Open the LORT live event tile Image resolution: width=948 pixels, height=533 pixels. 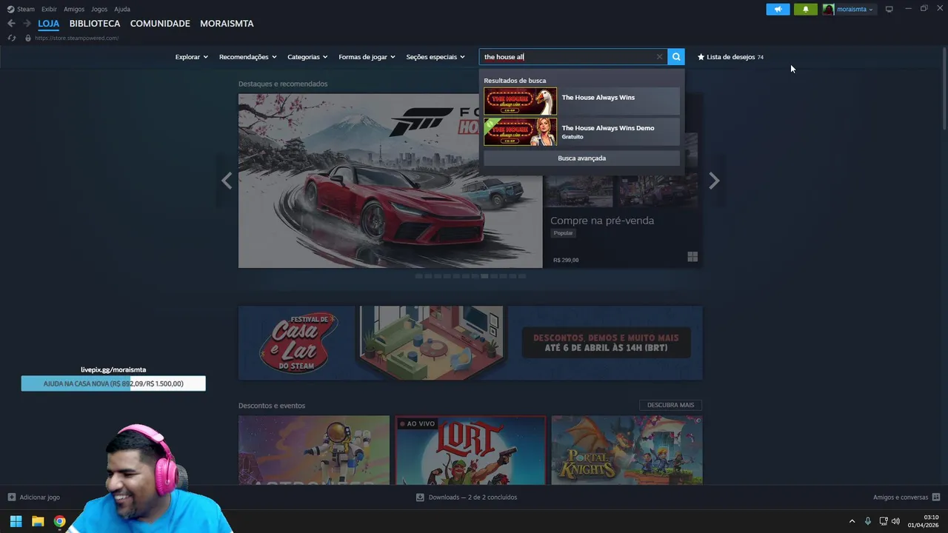click(470, 450)
